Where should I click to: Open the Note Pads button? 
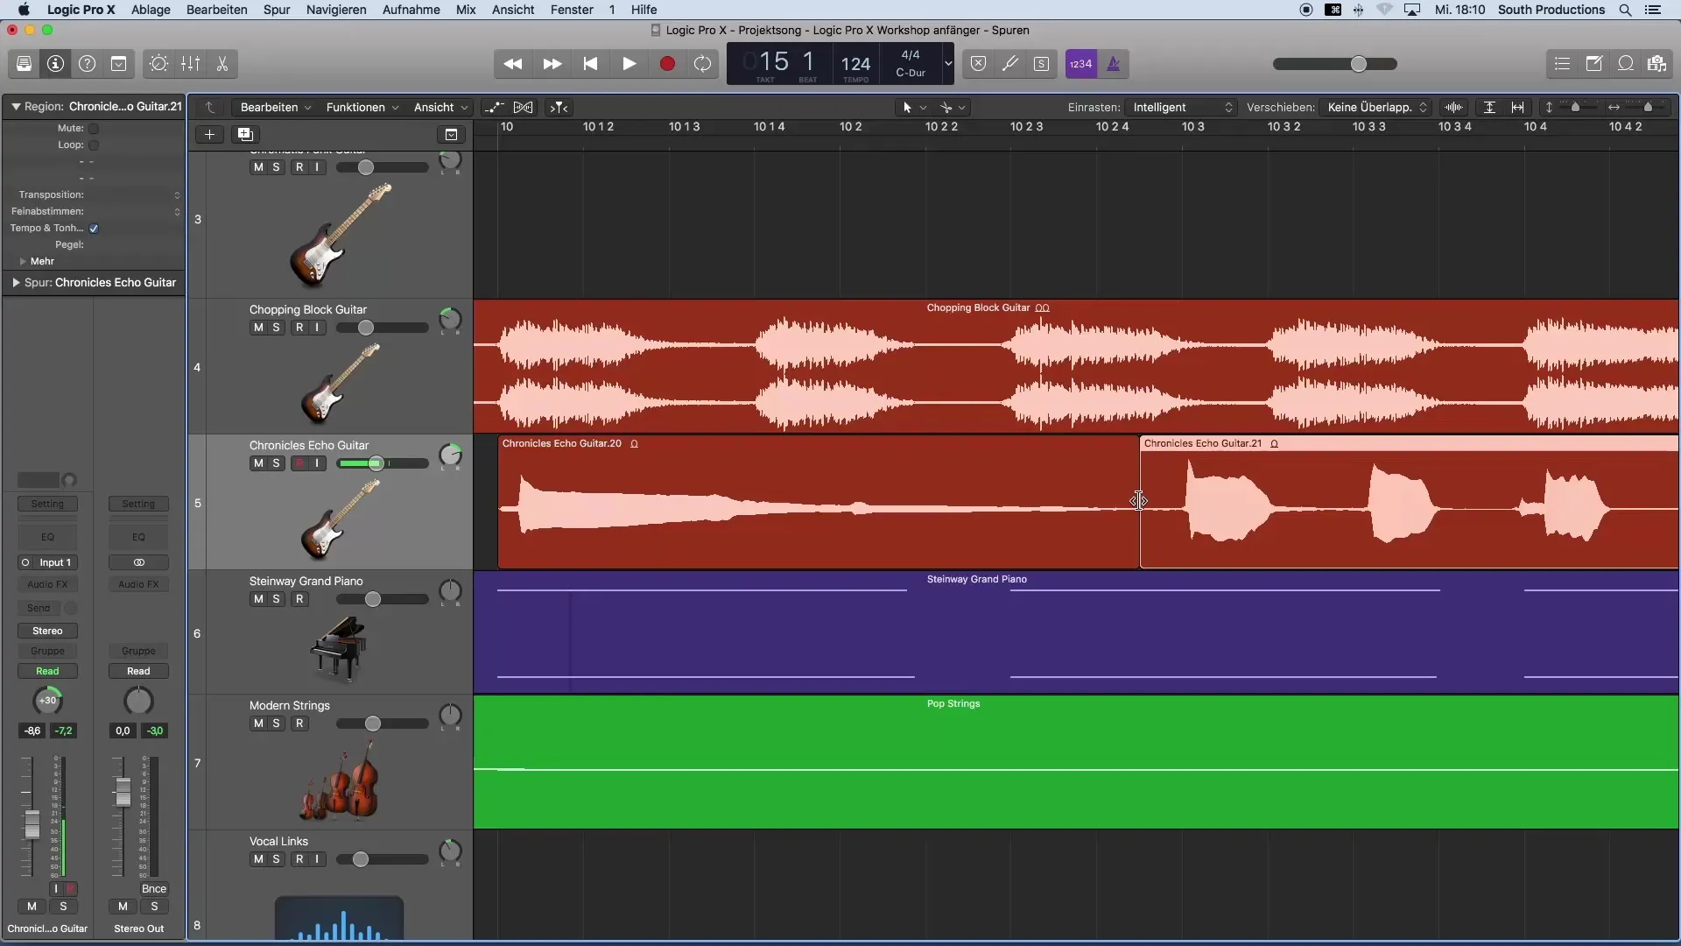1593,64
